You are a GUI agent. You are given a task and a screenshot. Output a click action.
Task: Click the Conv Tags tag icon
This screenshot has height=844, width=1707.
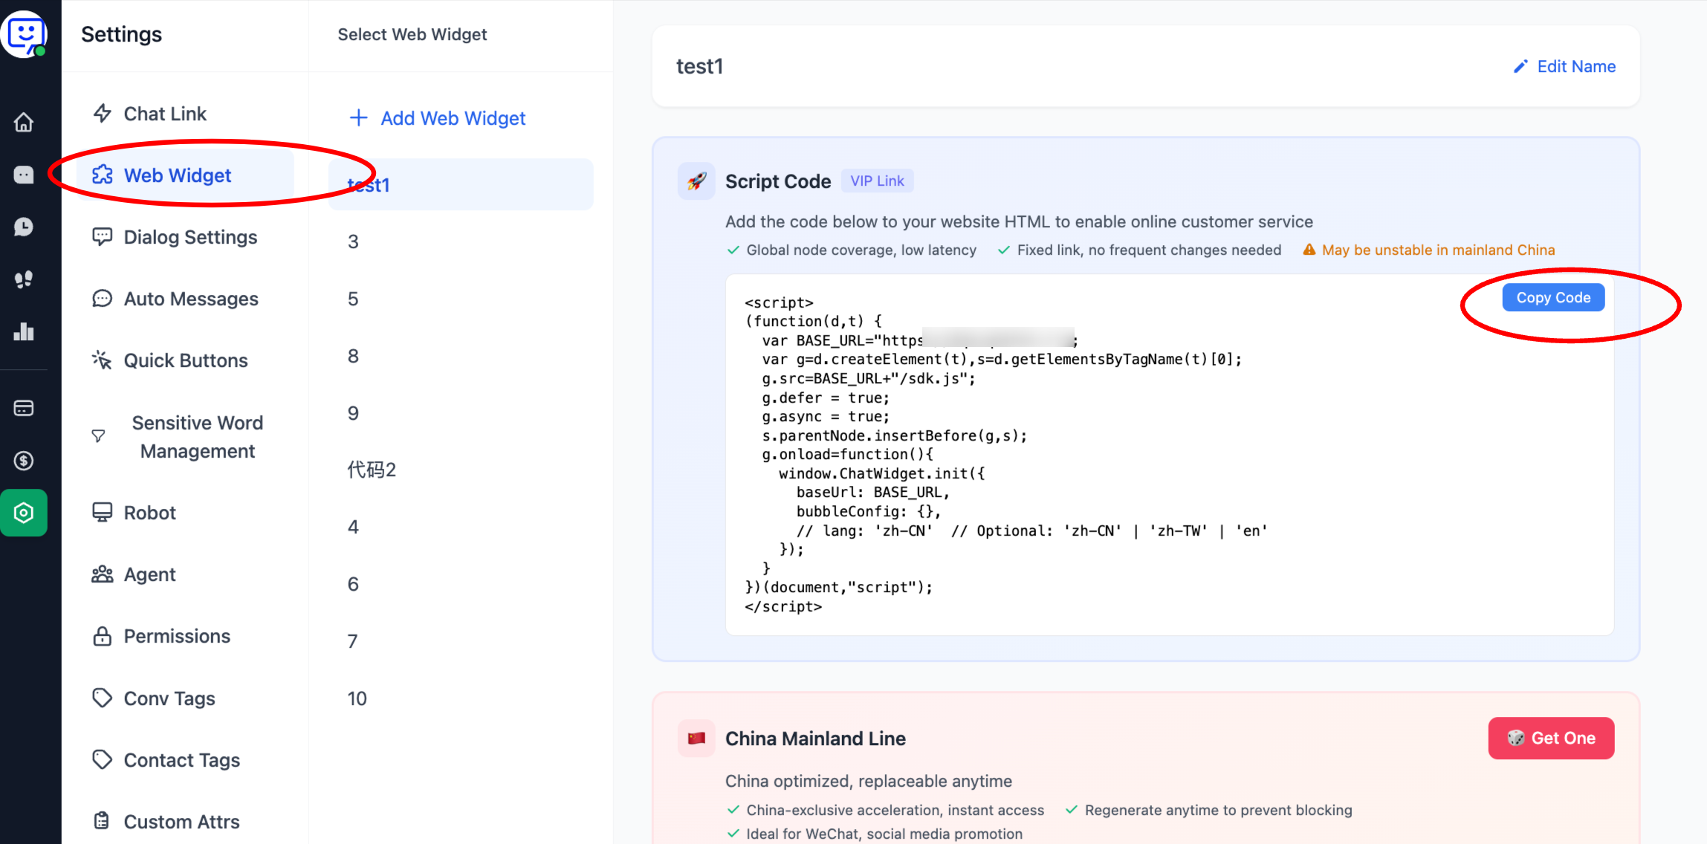pyautogui.click(x=103, y=698)
